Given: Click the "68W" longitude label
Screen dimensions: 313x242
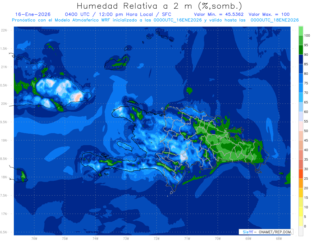Looking at the screenshot, I should (279, 238).
